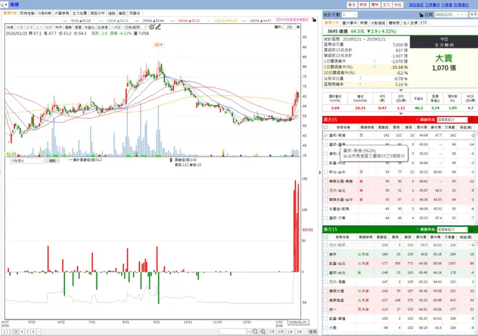Switch to the 個股分析 tab

click(98, 14)
